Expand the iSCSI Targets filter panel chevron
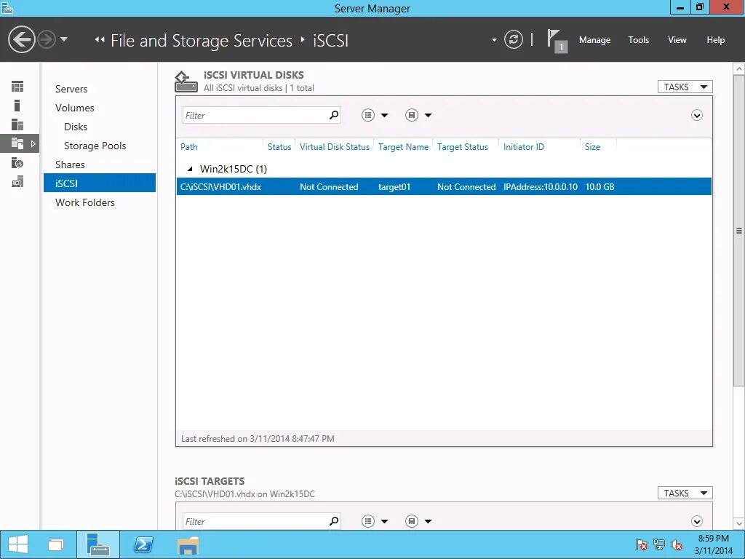This screenshot has height=559, width=745. (697, 521)
